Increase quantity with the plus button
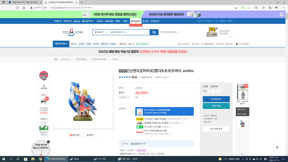The width and height of the screenshot is (288, 162). (222, 91)
